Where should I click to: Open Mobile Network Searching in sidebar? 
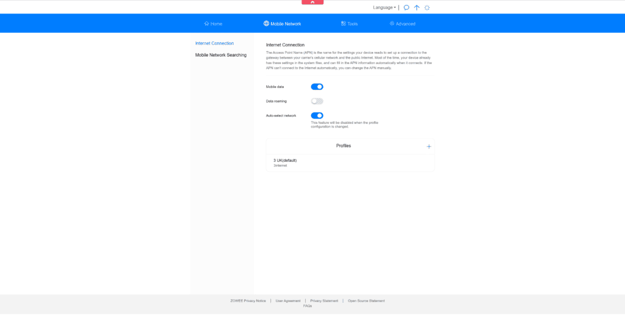tap(221, 55)
